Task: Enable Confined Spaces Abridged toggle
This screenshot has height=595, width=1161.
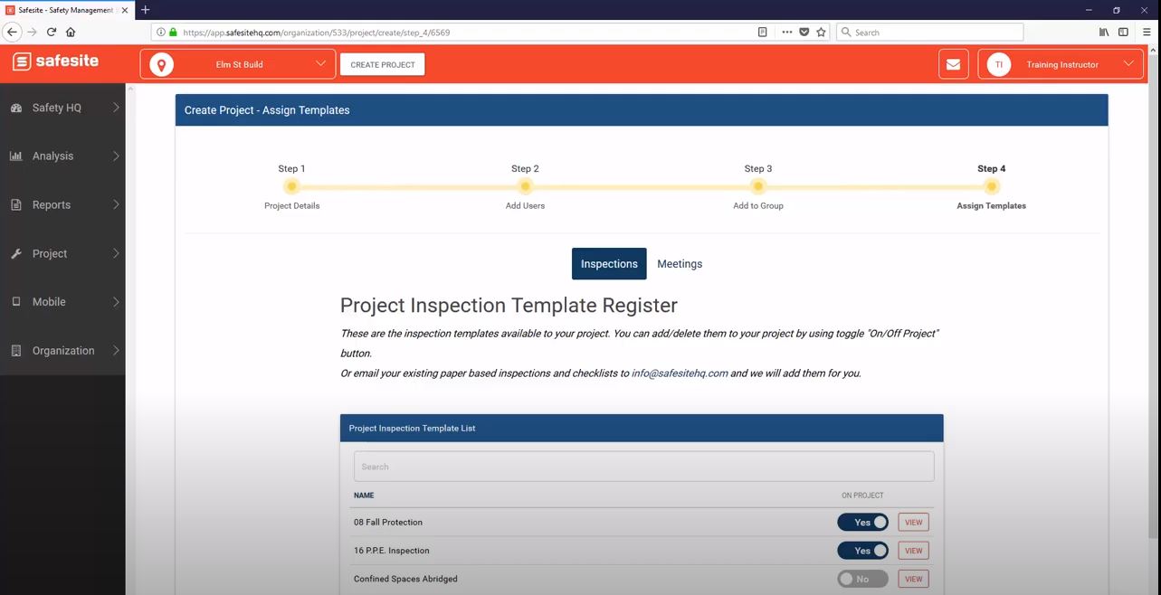Action: click(862, 579)
